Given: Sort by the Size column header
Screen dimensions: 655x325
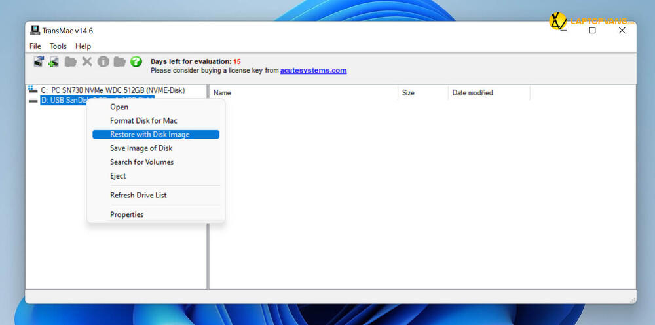Looking at the screenshot, I should 423,93.
